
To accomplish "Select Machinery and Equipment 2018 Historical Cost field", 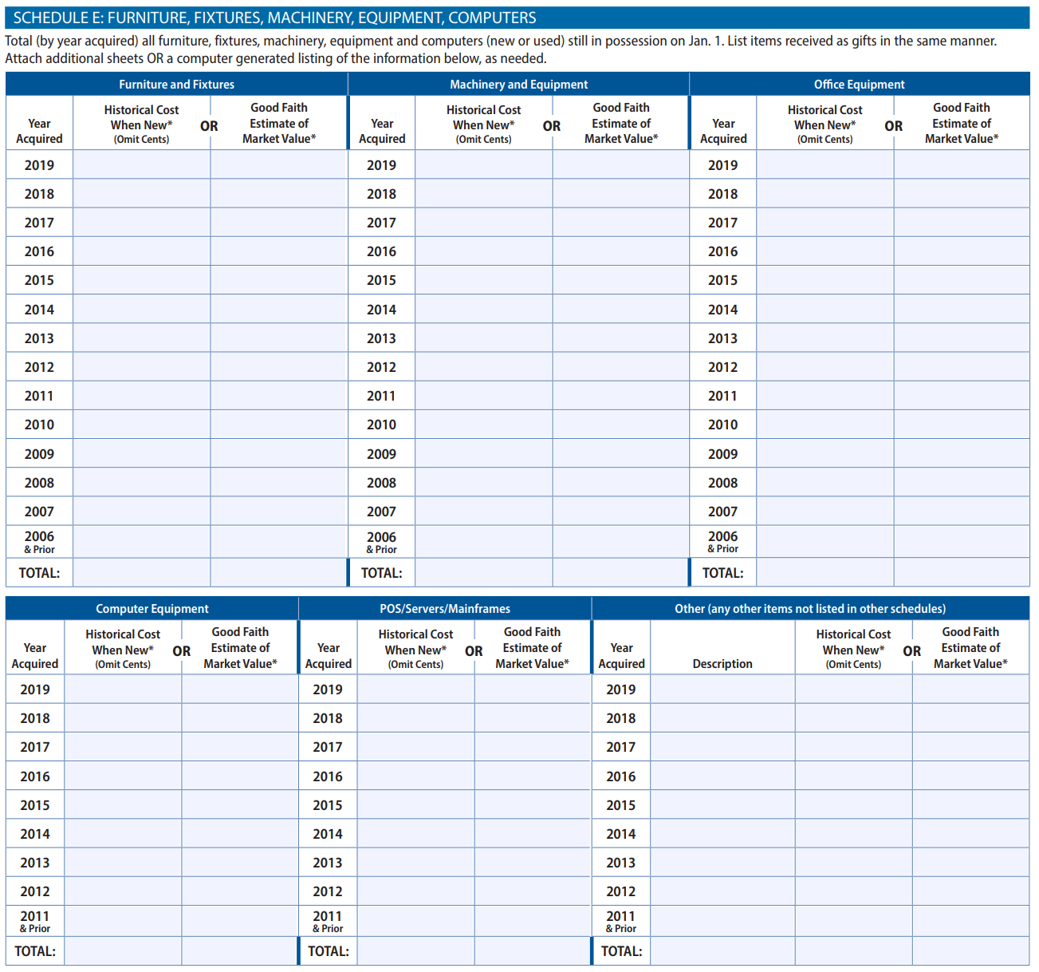I will (483, 194).
